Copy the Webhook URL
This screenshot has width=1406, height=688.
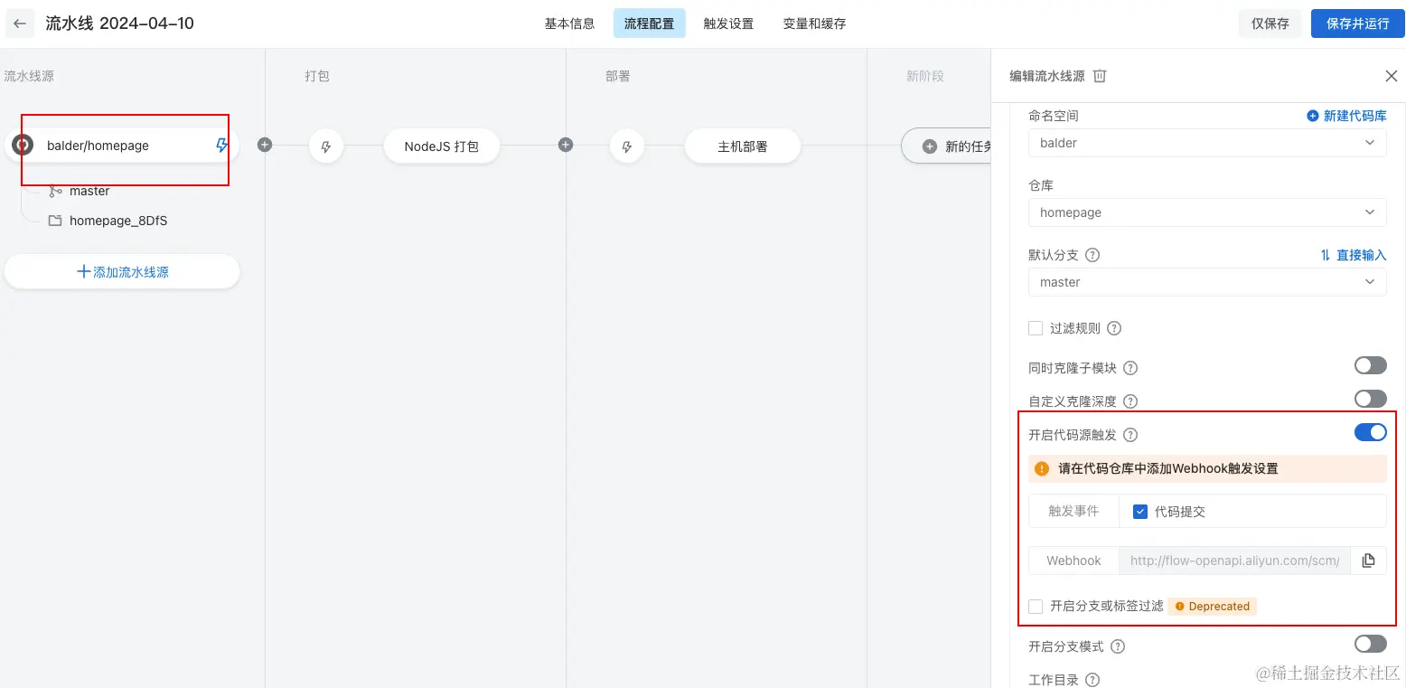(x=1368, y=561)
